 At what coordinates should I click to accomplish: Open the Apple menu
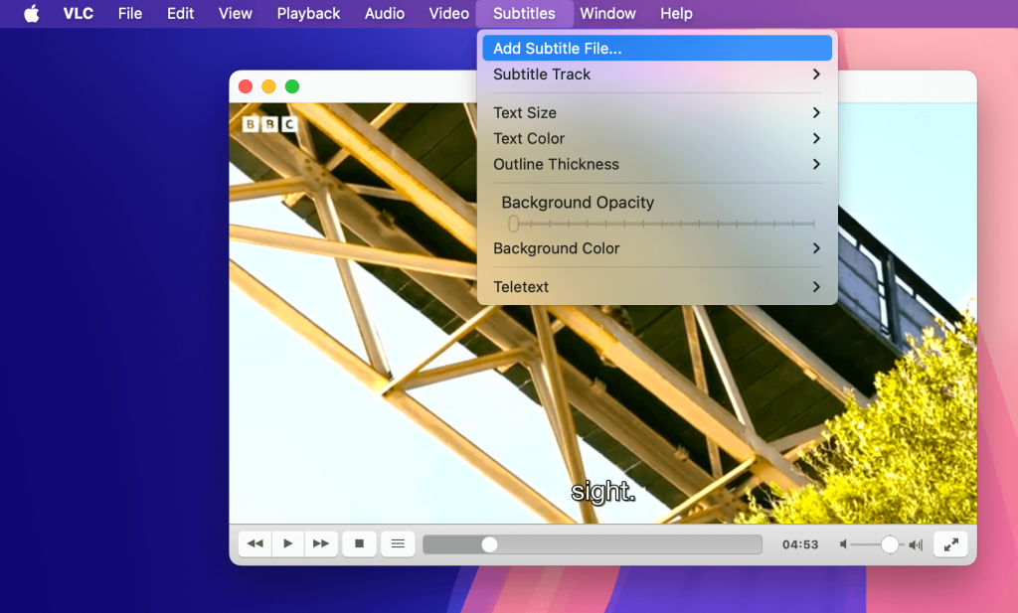point(31,13)
